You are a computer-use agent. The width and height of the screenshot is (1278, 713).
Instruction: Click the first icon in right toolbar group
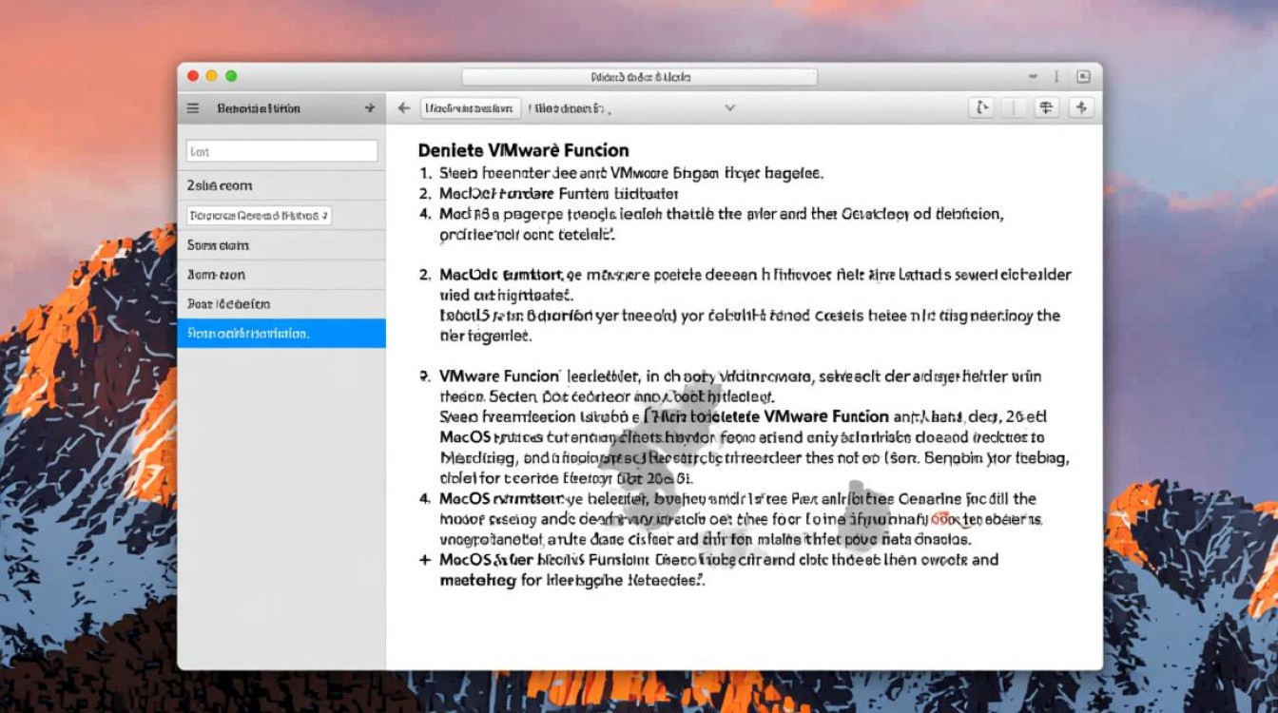tap(980, 108)
